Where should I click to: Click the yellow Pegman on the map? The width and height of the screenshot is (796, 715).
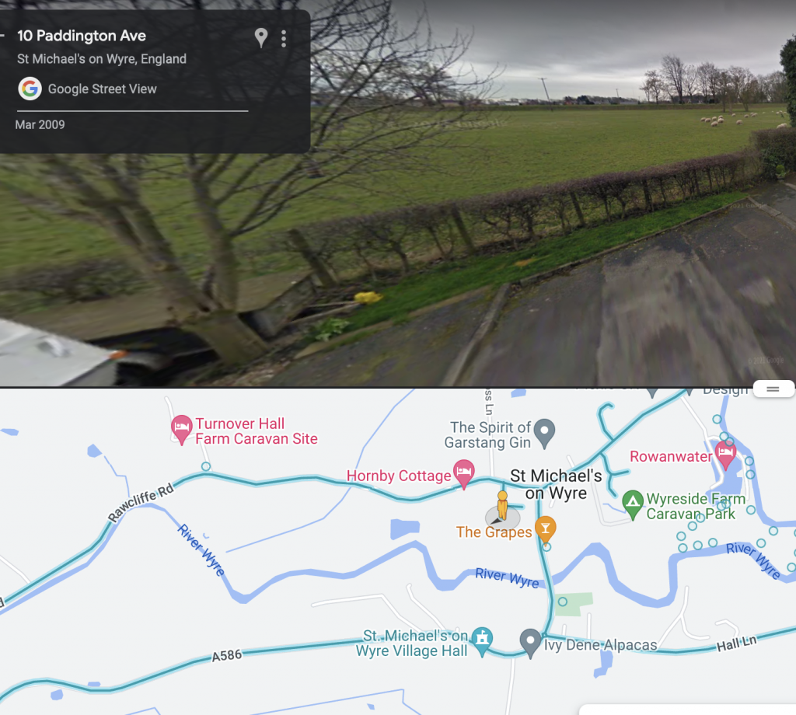click(x=502, y=505)
